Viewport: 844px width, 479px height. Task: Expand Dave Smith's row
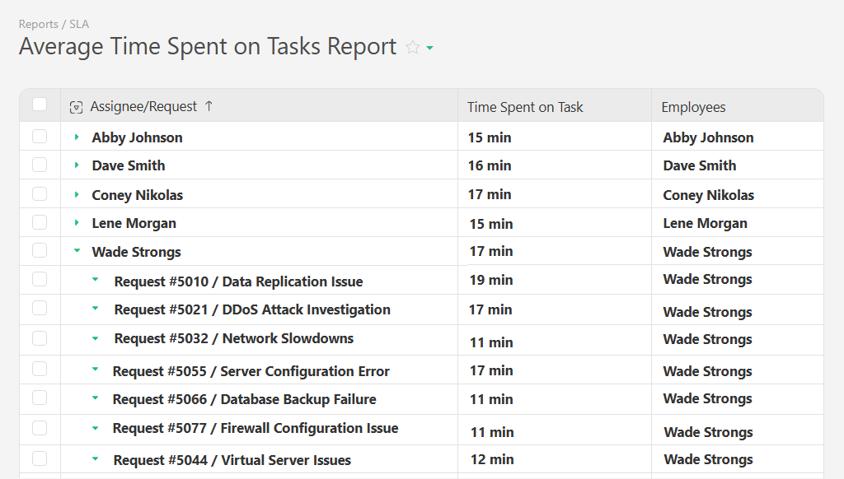pos(77,165)
